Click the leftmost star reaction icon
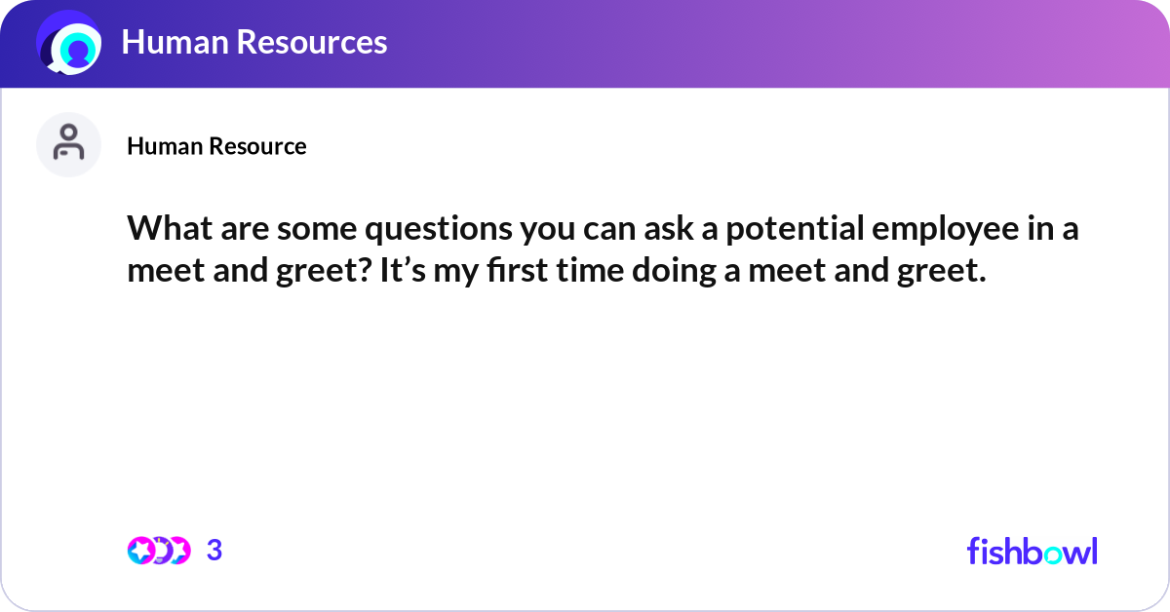 tap(140, 551)
